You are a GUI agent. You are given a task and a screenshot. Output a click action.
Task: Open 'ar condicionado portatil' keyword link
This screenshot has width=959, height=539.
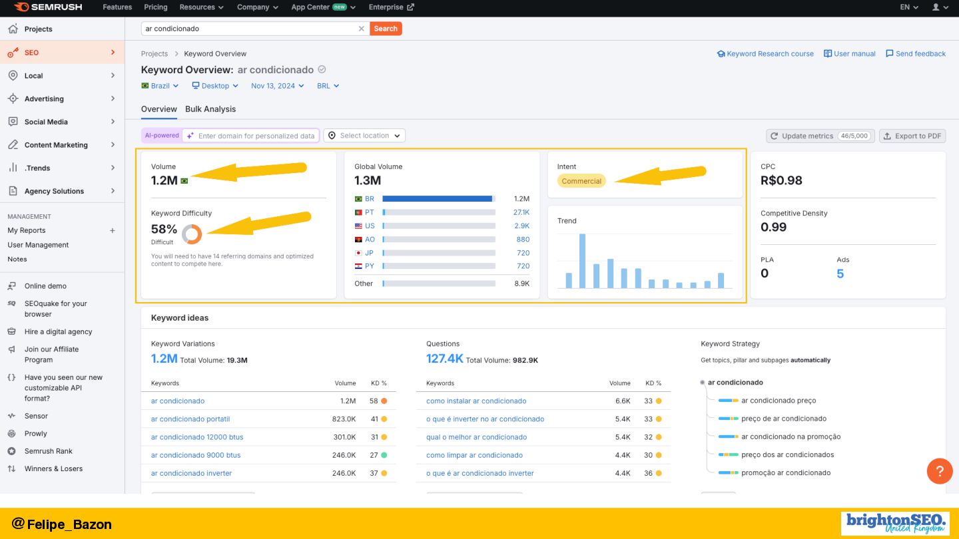(190, 419)
